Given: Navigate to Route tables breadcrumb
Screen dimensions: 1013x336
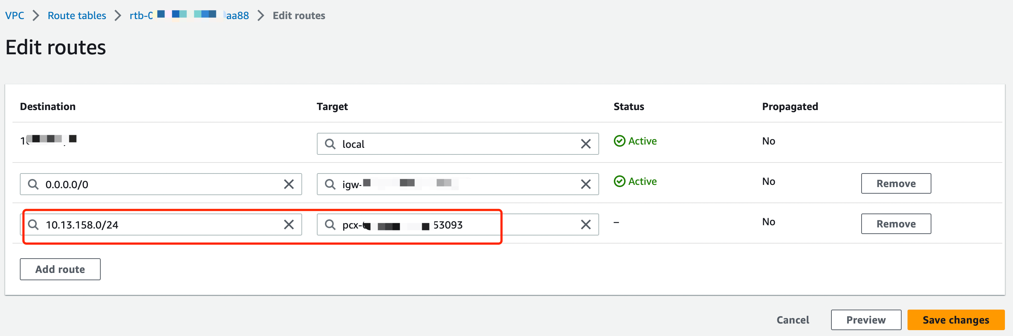Looking at the screenshot, I should click(x=77, y=16).
